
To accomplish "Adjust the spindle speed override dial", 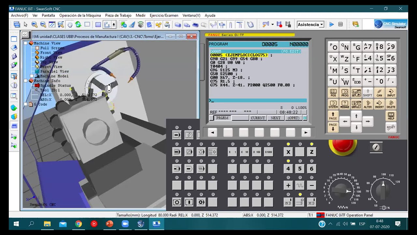I will 383,191.
